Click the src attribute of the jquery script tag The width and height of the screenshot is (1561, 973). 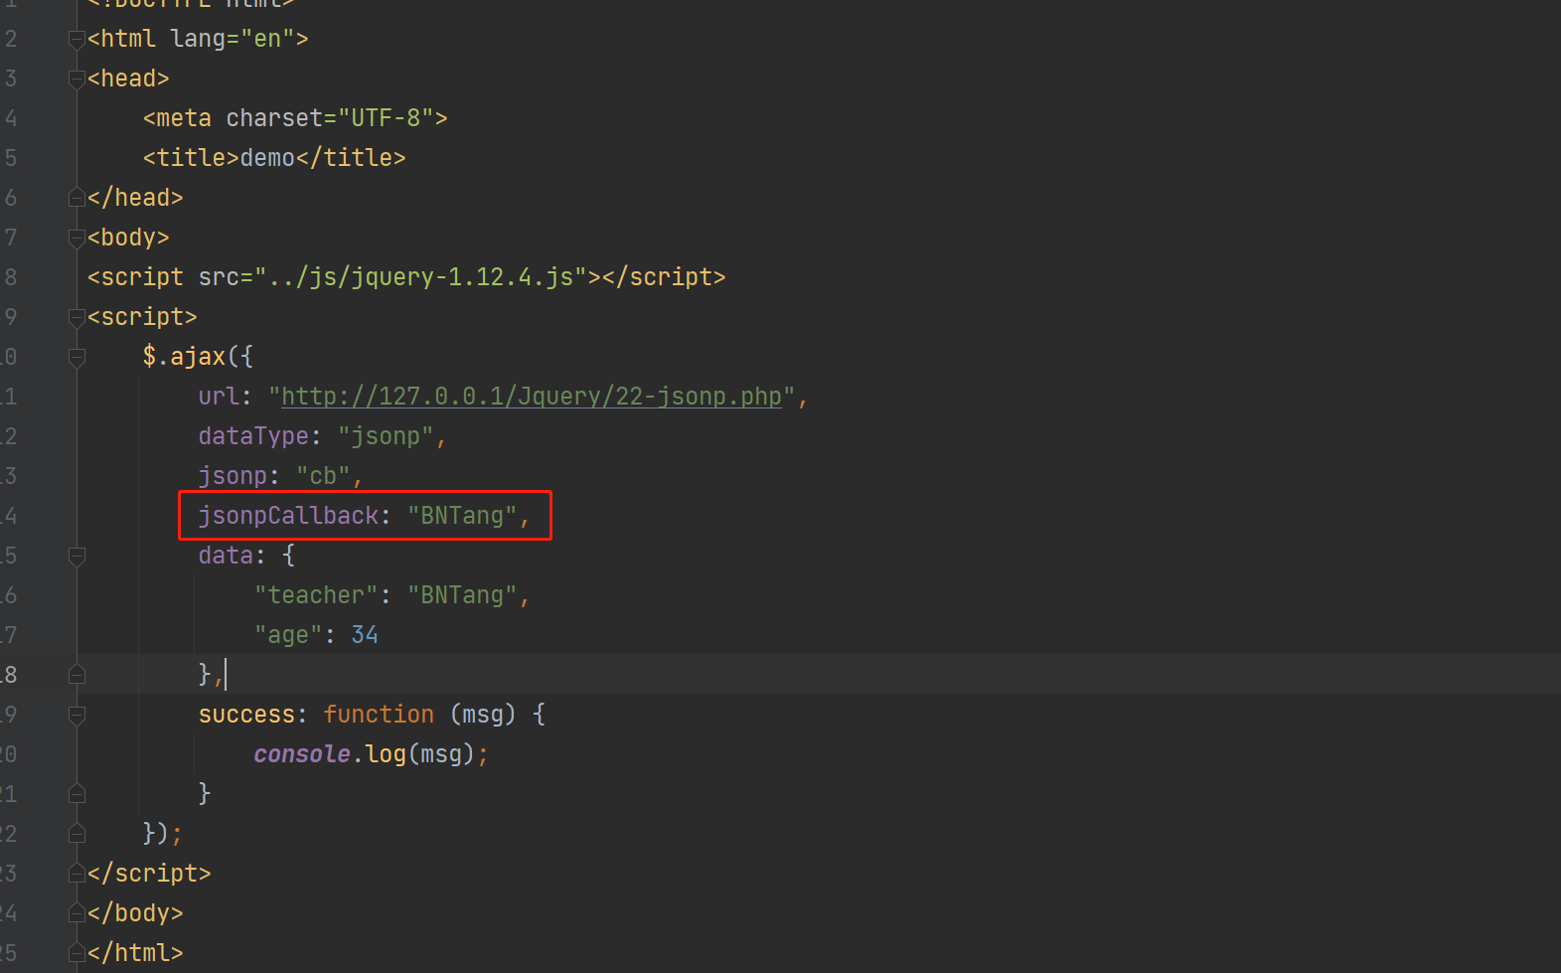click(219, 277)
